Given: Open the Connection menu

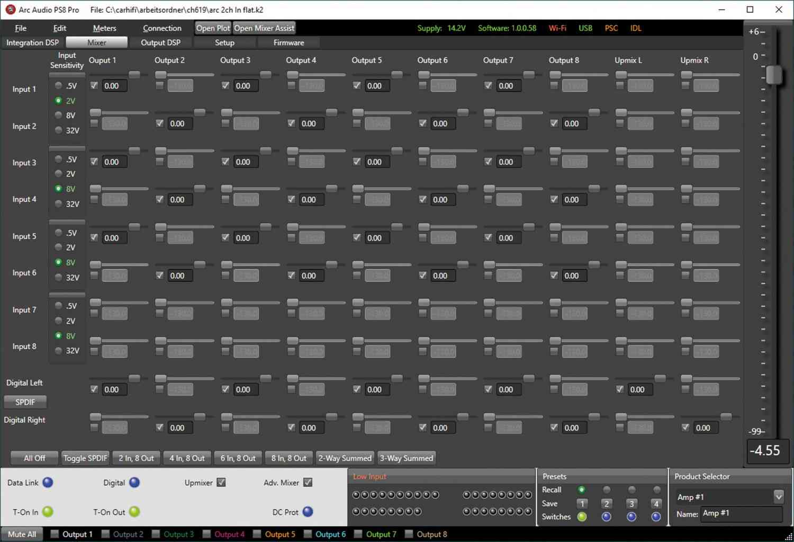Looking at the screenshot, I should tap(162, 28).
